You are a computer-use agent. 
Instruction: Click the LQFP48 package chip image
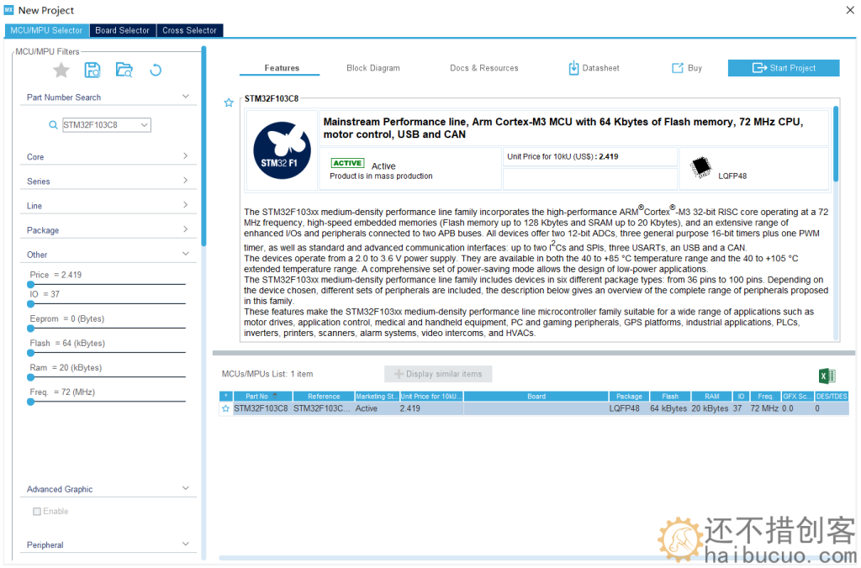700,167
